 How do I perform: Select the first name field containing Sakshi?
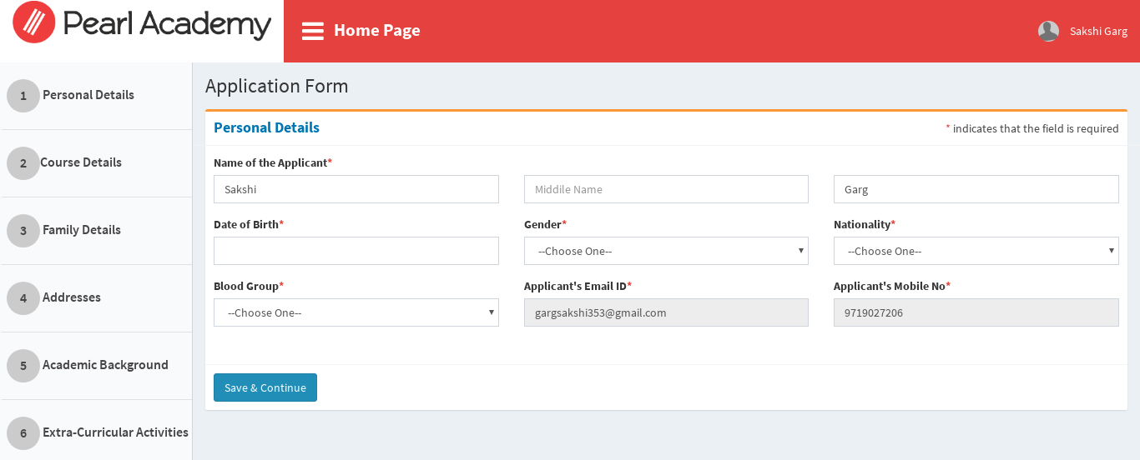click(356, 189)
